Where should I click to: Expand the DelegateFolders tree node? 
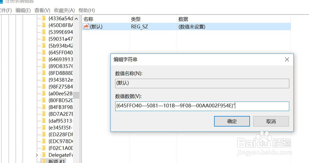click(x=37, y=155)
